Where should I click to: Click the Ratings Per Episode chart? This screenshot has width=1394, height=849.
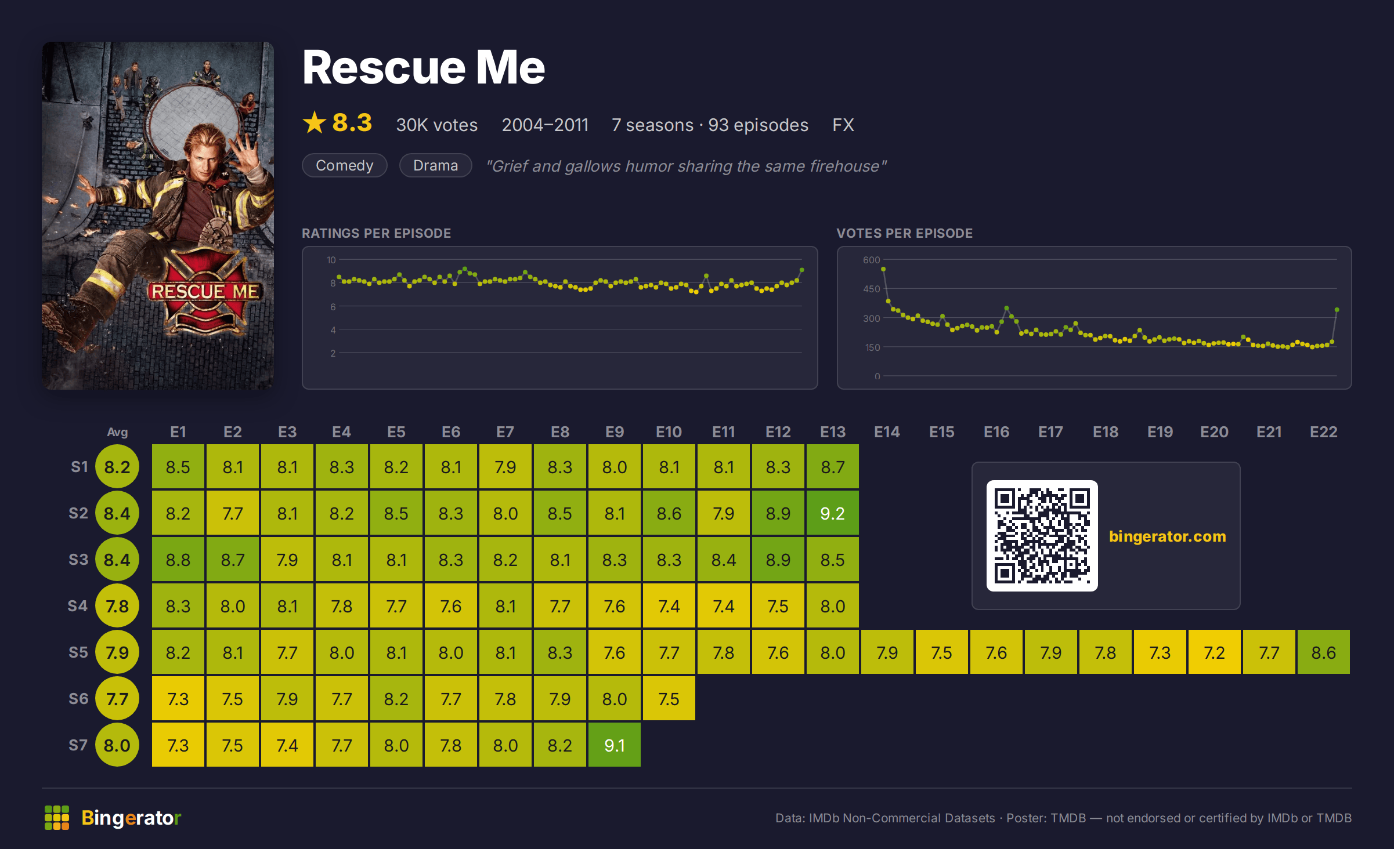tap(560, 318)
